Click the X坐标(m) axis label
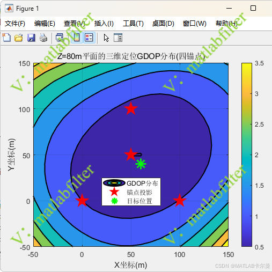This screenshot has width=272, height=272. click(x=131, y=265)
